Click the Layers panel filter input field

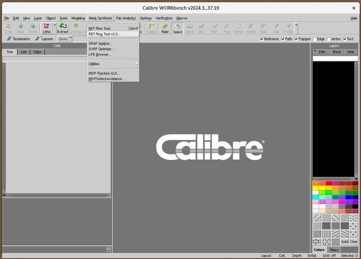pos(335,58)
